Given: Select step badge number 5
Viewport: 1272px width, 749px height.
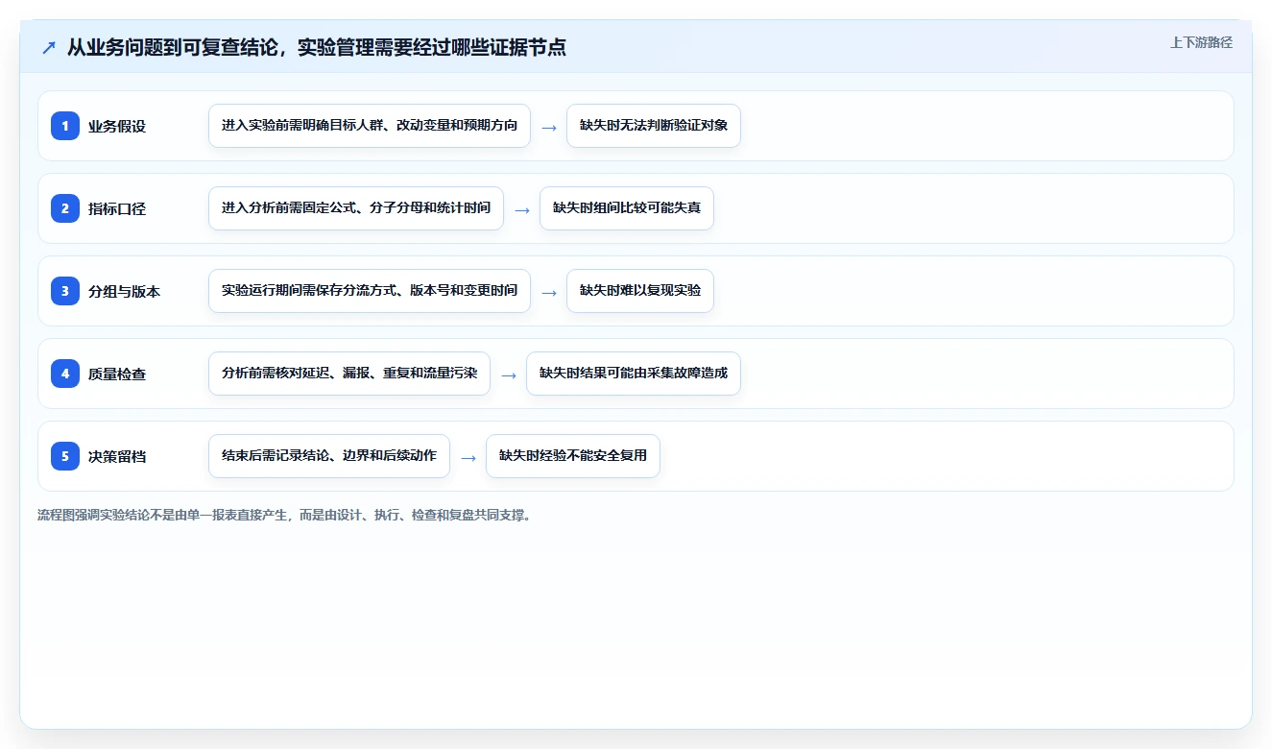Looking at the screenshot, I should point(65,456).
